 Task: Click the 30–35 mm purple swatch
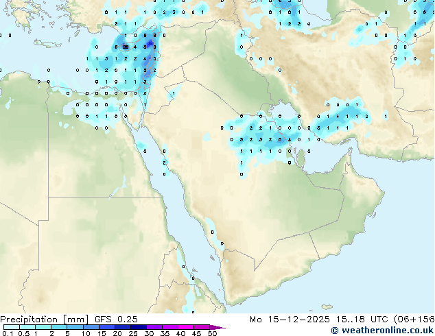tap(154, 327)
